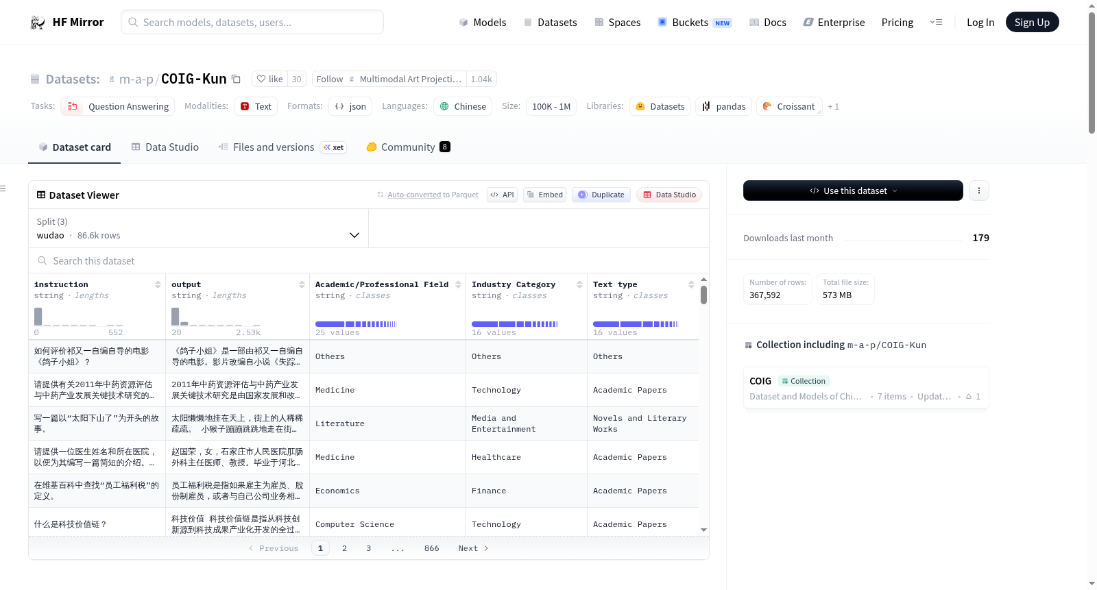
Task: Focus the global search field
Action: (252, 22)
